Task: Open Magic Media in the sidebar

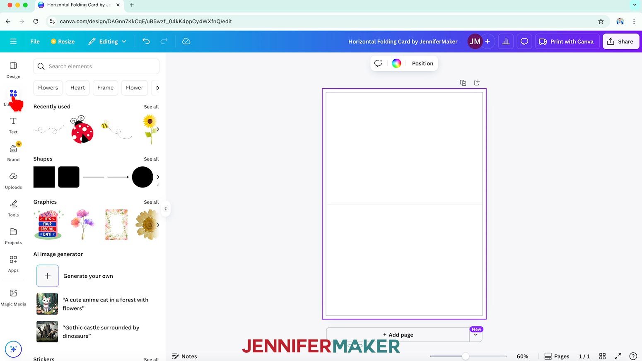Action: (13, 297)
